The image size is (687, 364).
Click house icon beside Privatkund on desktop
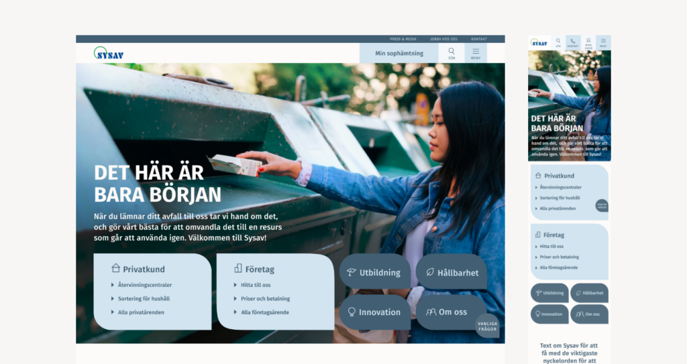point(115,267)
